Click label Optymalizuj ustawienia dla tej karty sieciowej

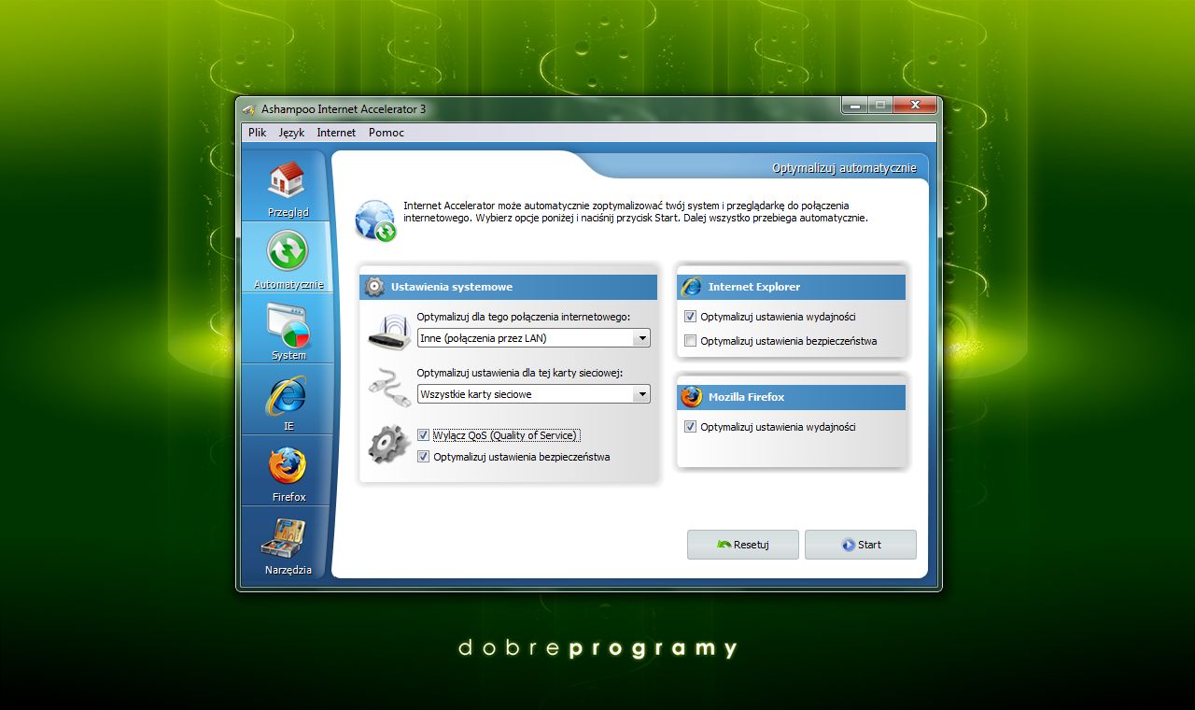click(x=520, y=373)
